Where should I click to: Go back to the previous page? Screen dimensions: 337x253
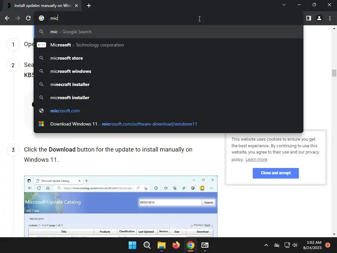pos(7,18)
